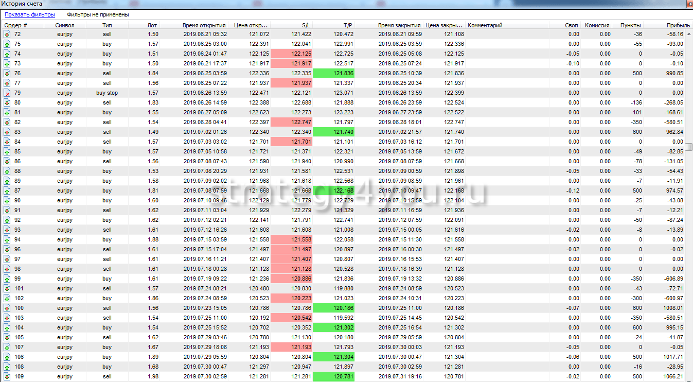This screenshot has width=693, height=382.
Task: Click the row icon of order 94
Action: [7, 240]
